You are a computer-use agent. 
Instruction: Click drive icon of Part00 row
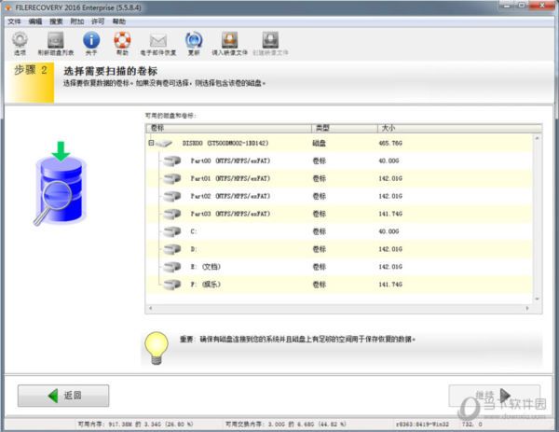(172, 161)
